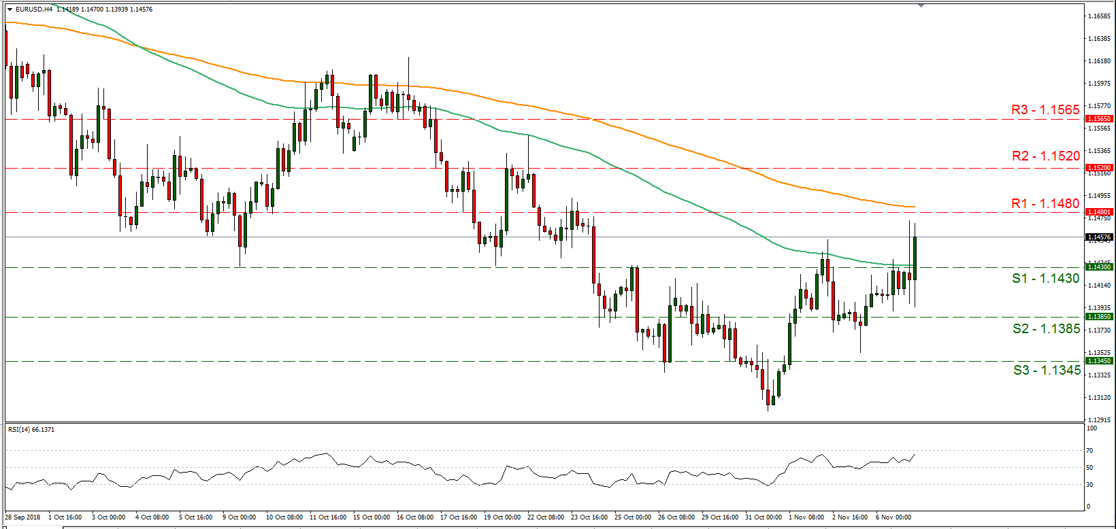Select the R1 - 1.1480 resistance label
1116x529 pixels.
click(x=1045, y=203)
